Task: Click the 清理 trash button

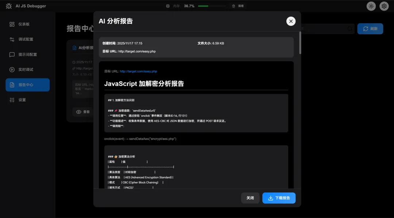Action: [238, 6]
